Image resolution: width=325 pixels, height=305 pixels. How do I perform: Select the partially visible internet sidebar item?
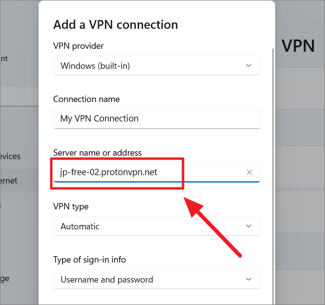(9, 181)
